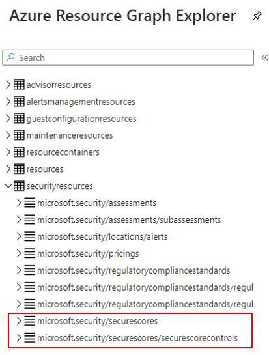Expand the guestconfigurationresources table

pos(8,119)
